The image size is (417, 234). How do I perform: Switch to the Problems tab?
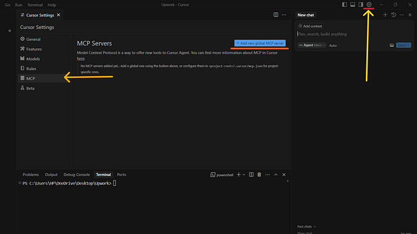[30, 175]
